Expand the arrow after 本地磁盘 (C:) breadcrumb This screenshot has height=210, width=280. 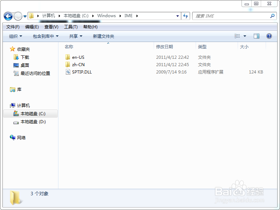(93, 16)
